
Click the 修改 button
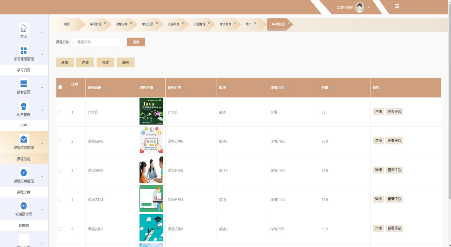point(105,62)
